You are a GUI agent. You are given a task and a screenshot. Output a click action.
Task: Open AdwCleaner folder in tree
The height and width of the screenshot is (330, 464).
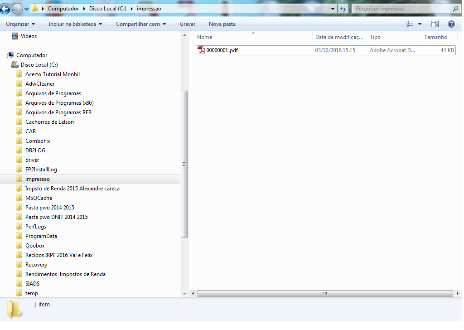click(x=40, y=84)
